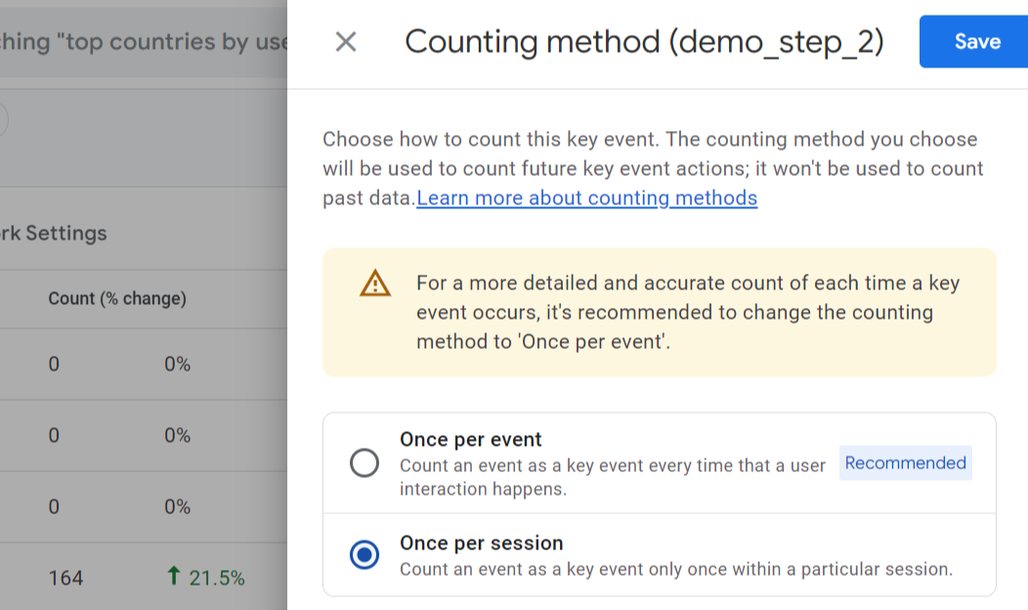Viewport: 1028px width, 610px height.
Task: Click the "Once per event" label text
Action: pos(471,440)
